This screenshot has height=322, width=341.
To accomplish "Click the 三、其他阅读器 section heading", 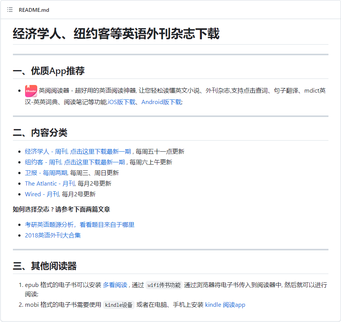I will coord(44,266).
